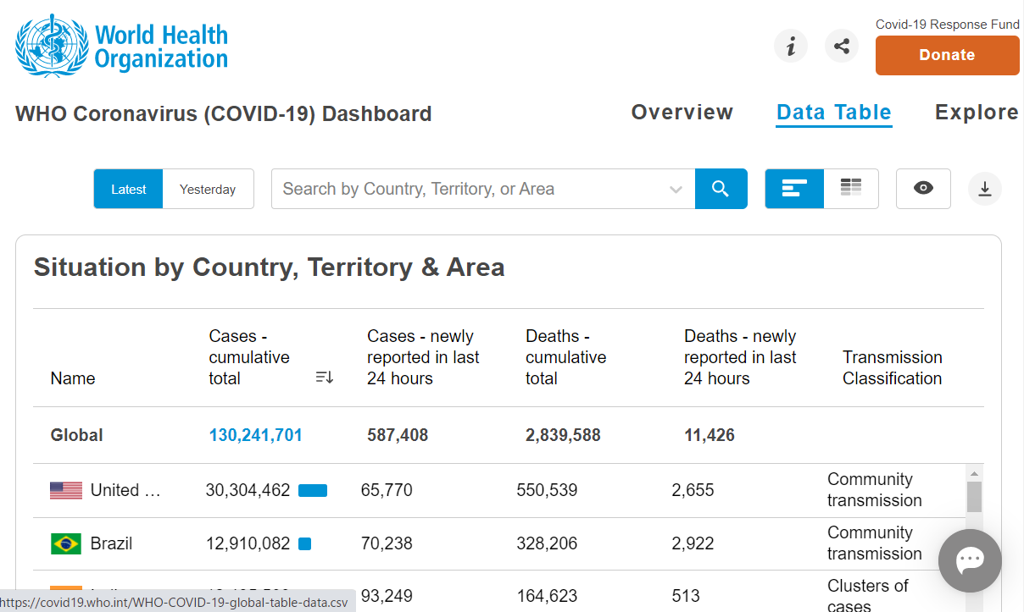Click Deaths - cumulative total column header
The width and height of the screenshot is (1024, 612).
(x=565, y=357)
